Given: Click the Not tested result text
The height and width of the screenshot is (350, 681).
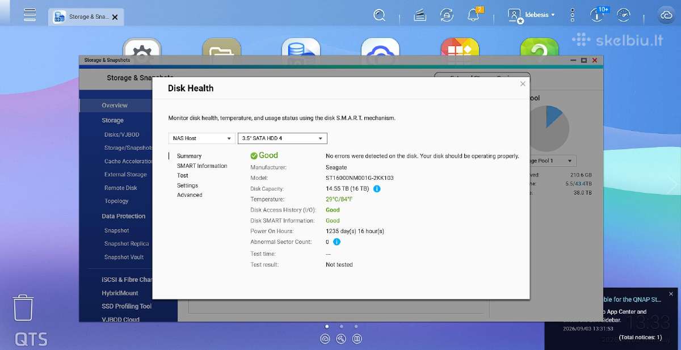Looking at the screenshot, I should click(x=339, y=264).
